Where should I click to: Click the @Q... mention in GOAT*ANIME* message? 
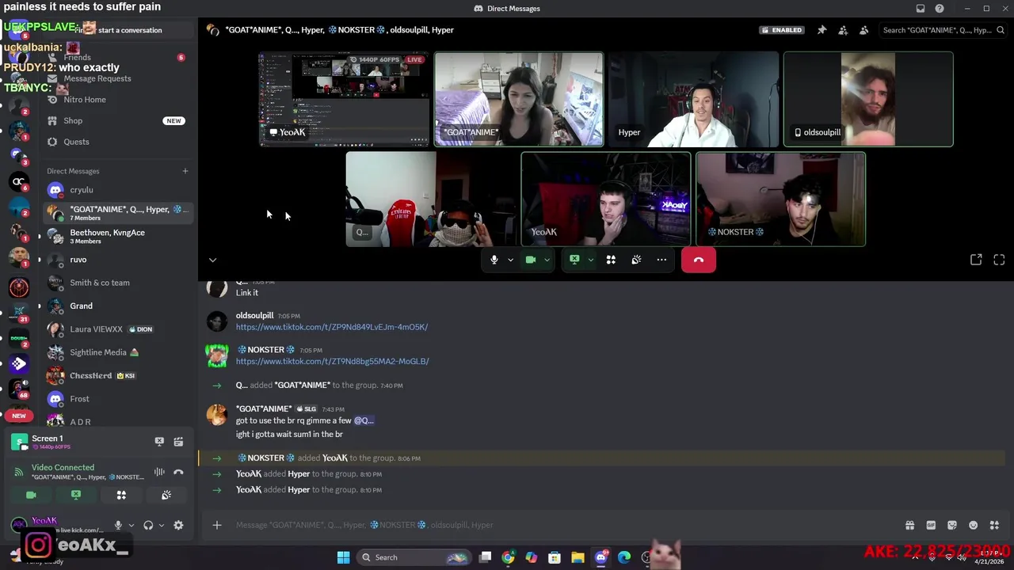pos(364,420)
